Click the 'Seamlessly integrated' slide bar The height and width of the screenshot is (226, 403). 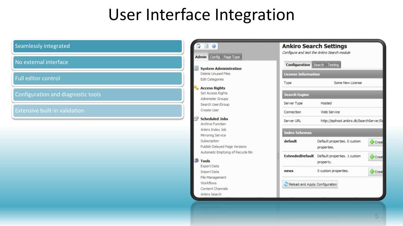pyautogui.click(x=98, y=46)
